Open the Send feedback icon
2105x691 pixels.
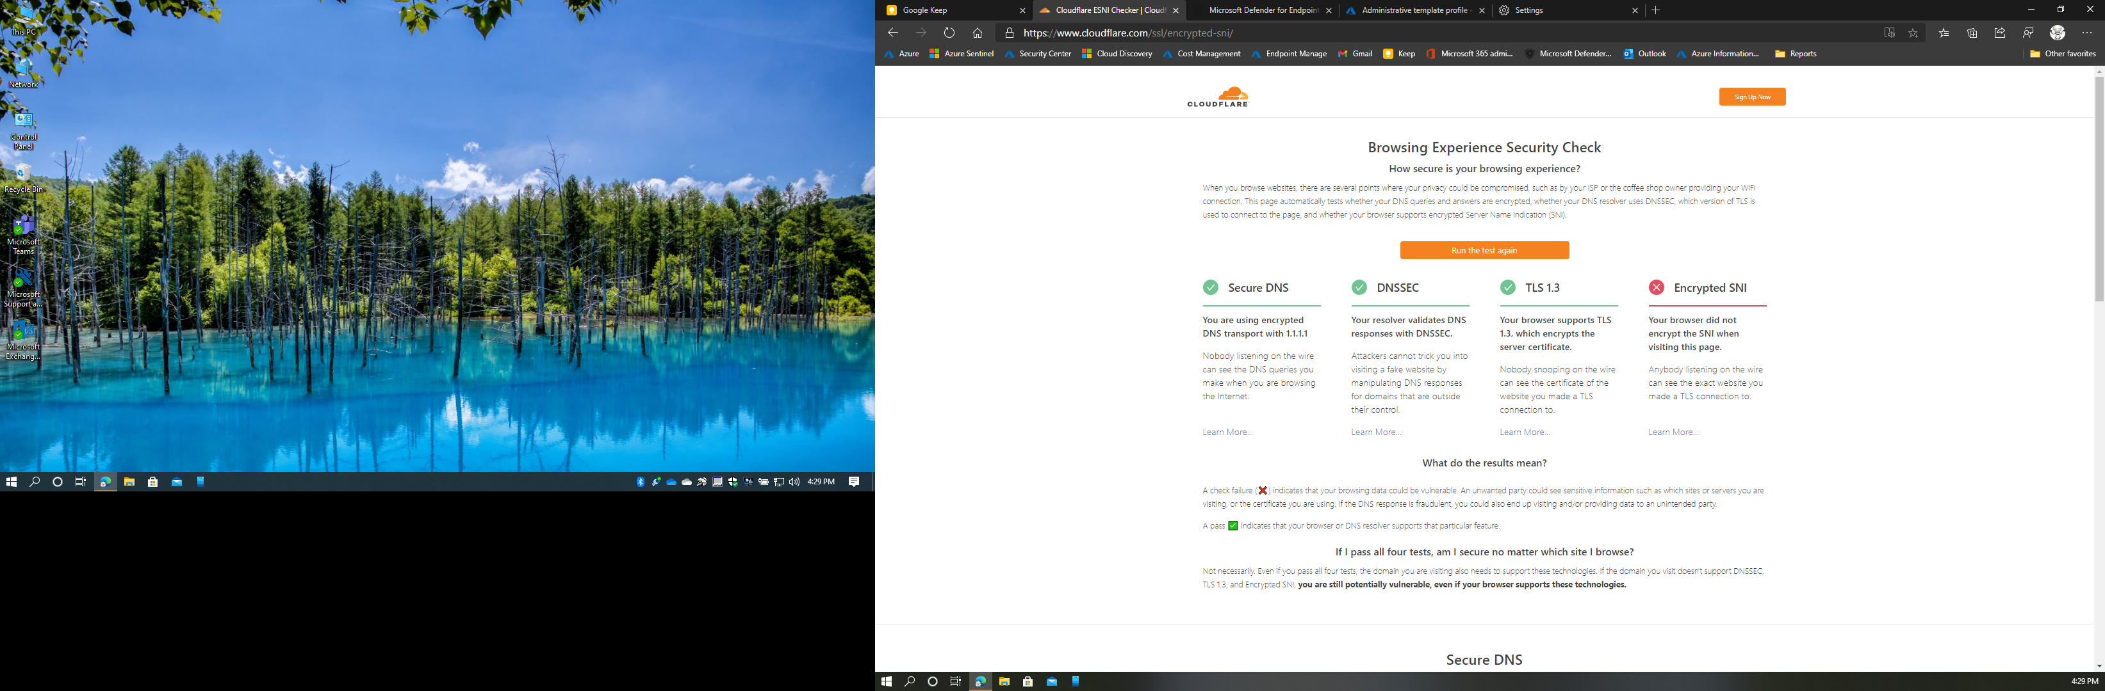[x=2028, y=33]
